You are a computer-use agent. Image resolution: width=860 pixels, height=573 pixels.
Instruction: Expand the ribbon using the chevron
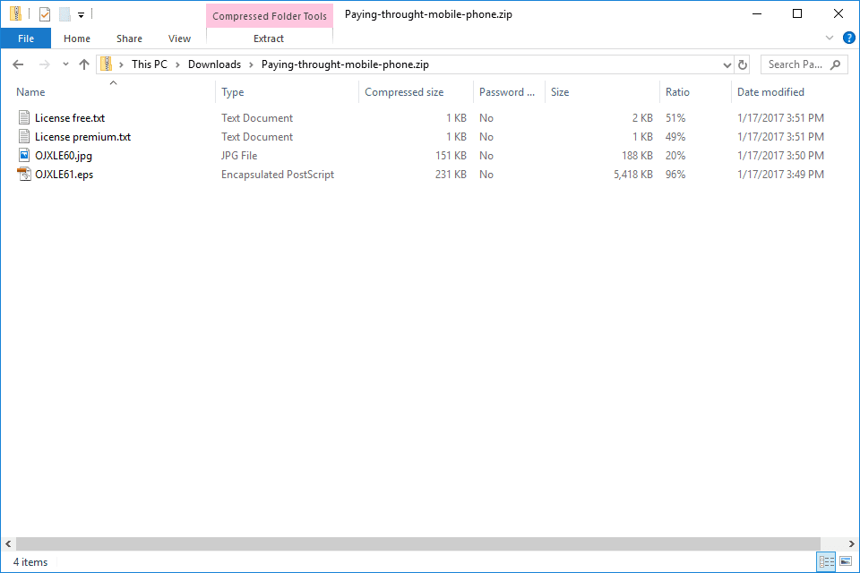pos(829,38)
